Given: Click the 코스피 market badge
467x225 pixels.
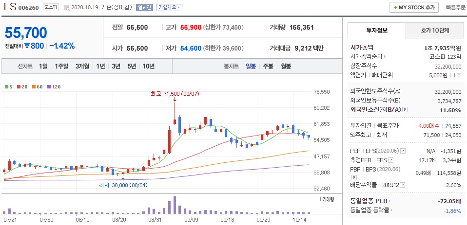Looking at the screenshot, I should (x=51, y=7).
